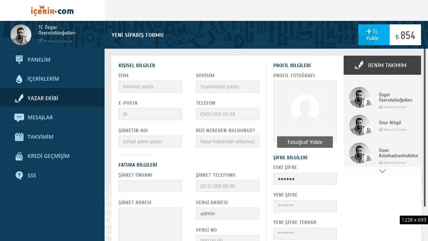Open Mesajlar using the chat bubble icon
Screen dimensions: 428x241
click(x=19, y=117)
